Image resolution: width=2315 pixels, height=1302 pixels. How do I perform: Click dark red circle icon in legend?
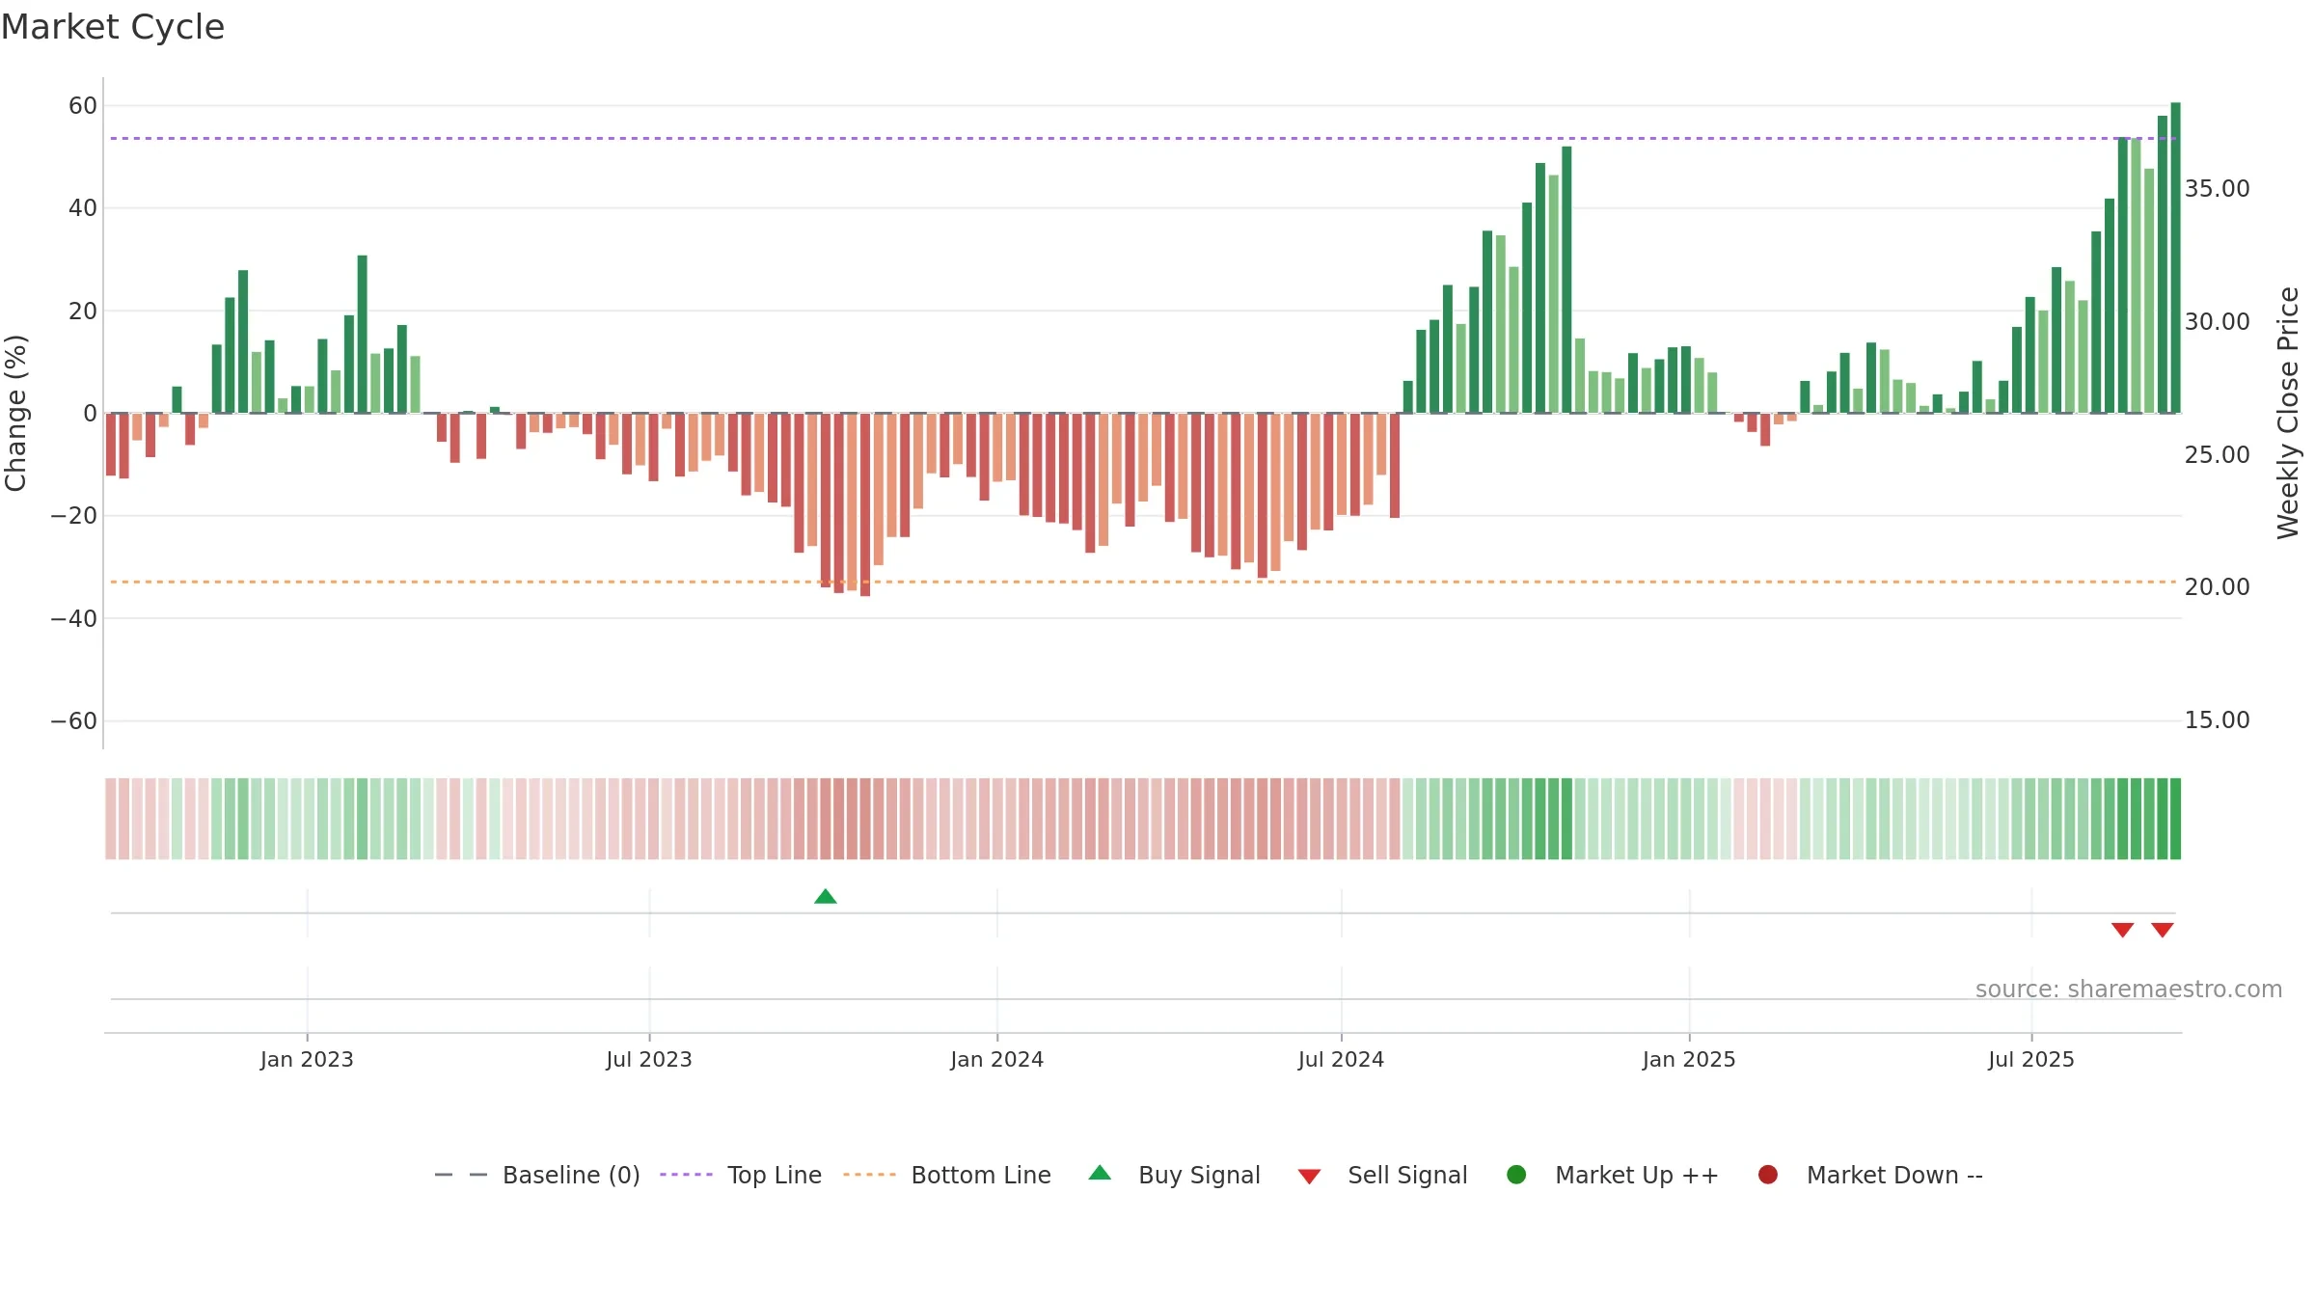[1768, 1175]
